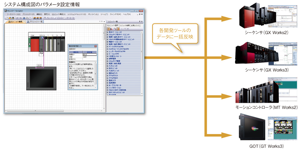Viewport: 300px width, 150px height.
Task: Switch to the プロジェクト一覧 tab
Action: [x=35, y=22]
